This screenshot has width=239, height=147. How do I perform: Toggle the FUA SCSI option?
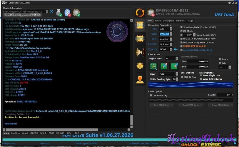pyautogui.click(x=190, y=77)
